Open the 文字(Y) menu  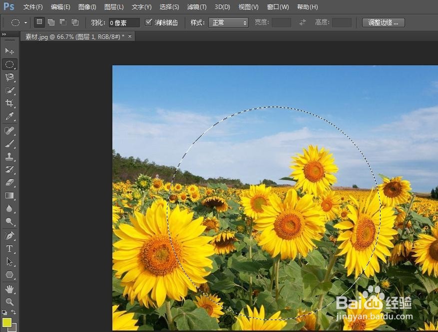(141, 6)
